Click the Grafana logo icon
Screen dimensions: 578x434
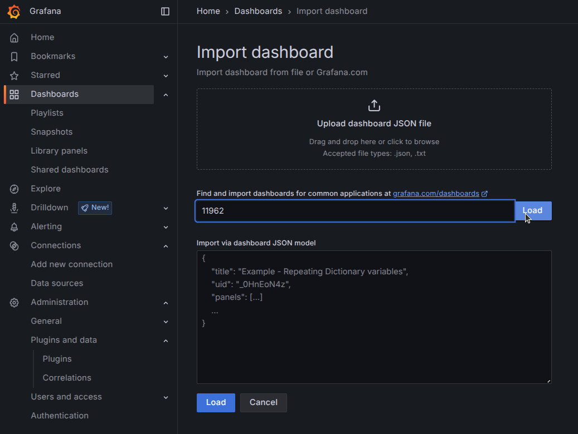point(14,12)
